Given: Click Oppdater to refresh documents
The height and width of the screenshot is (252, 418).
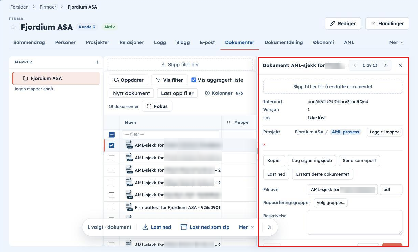Looking at the screenshot, I should pyautogui.click(x=129, y=80).
